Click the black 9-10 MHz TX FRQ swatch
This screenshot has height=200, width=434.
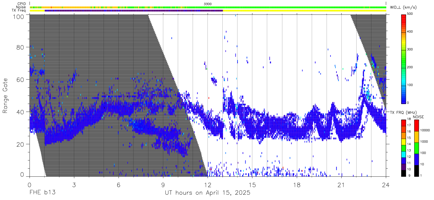[403, 172]
